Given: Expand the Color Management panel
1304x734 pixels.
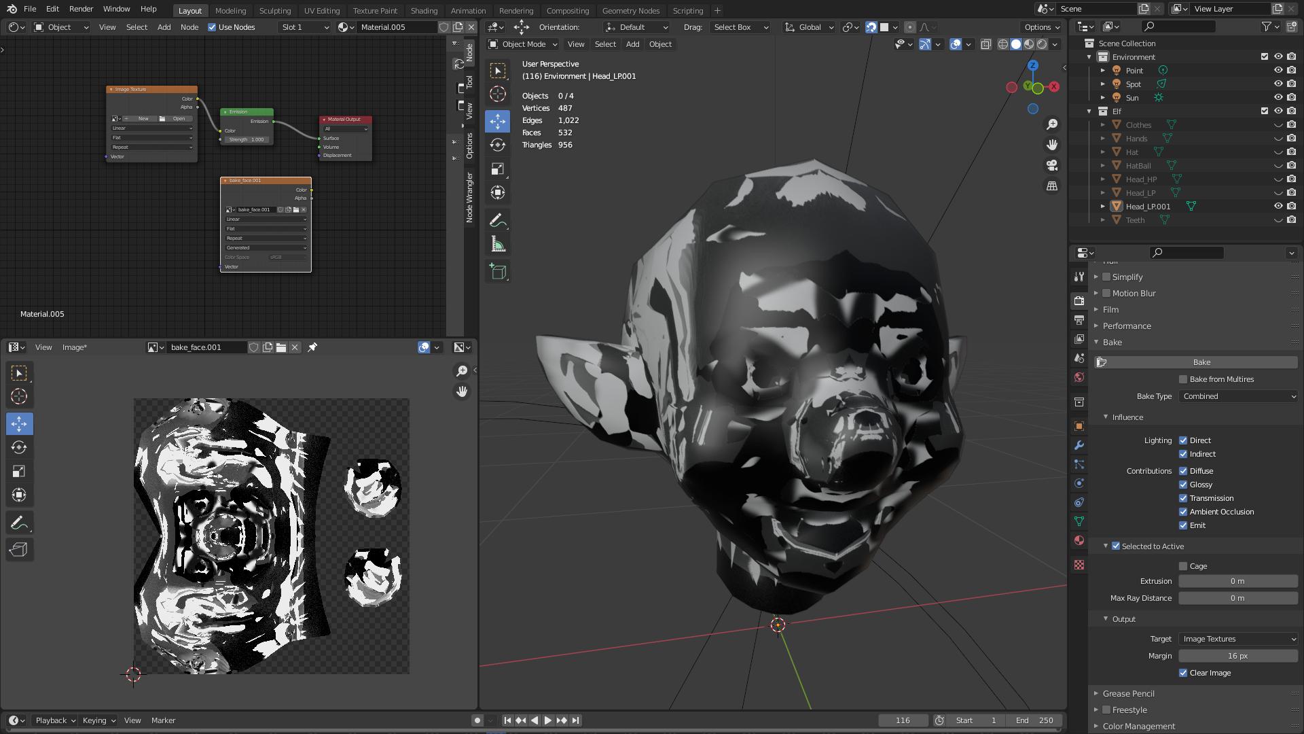Looking at the screenshot, I should (x=1138, y=726).
